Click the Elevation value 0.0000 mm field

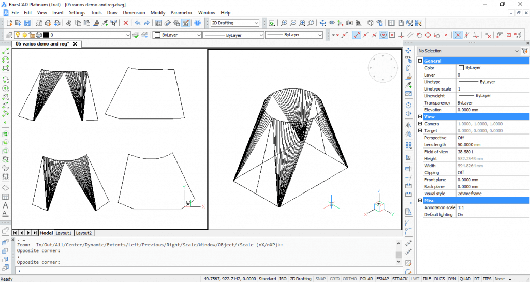click(x=493, y=110)
